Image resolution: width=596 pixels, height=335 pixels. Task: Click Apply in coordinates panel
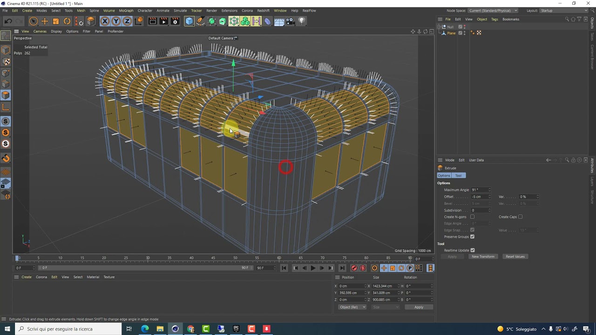coord(419,307)
